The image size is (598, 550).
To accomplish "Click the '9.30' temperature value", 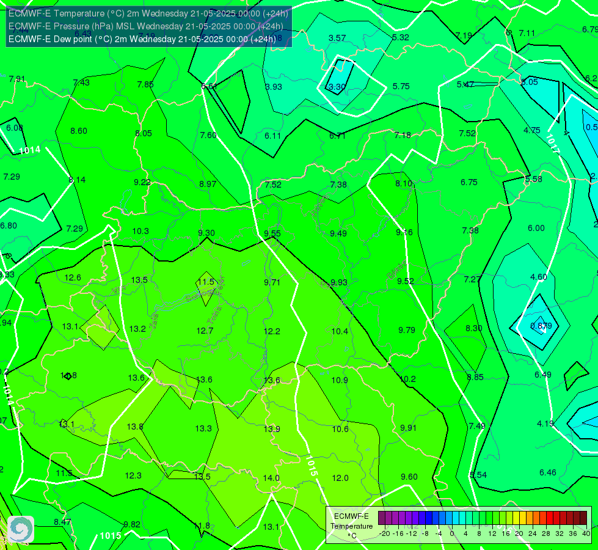I will tap(206, 233).
